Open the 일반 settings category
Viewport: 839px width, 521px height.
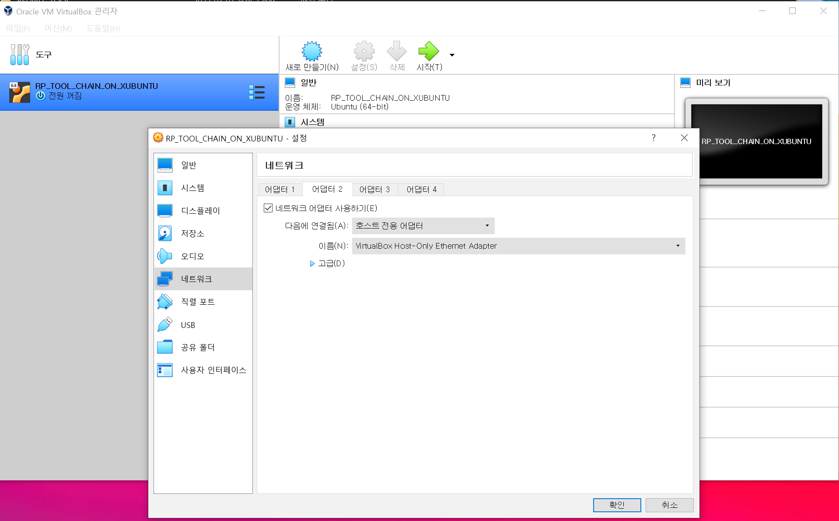203,165
